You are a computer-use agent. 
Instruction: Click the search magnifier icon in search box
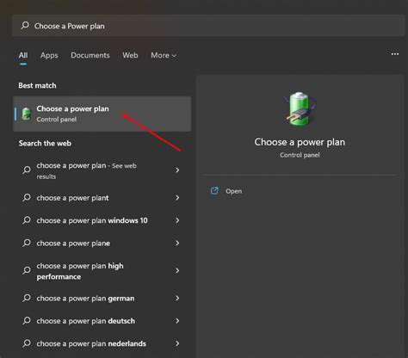pyautogui.click(x=25, y=26)
